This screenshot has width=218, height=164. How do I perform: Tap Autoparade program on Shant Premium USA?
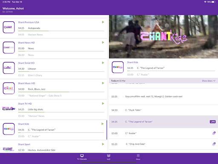[x=34, y=28]
